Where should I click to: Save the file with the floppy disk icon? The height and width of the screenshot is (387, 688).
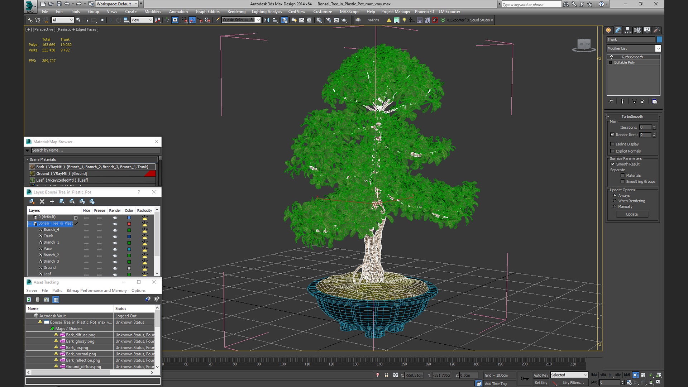pos(59,4)
